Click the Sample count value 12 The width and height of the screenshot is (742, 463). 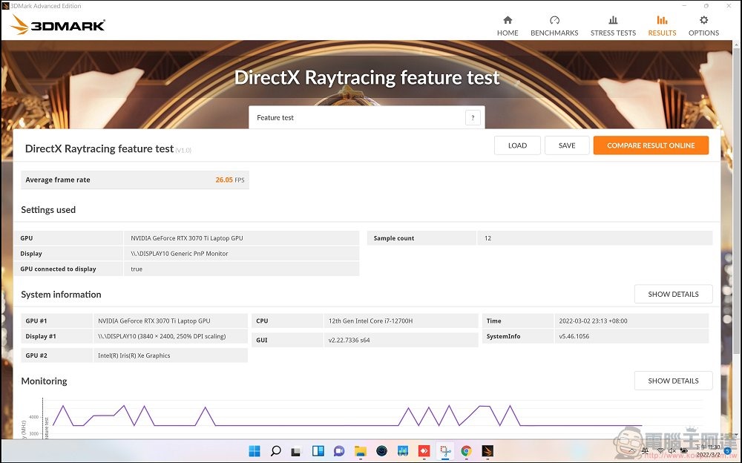point(488,238)
